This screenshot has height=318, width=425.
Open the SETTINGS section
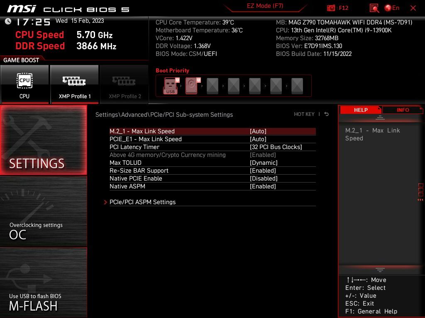coord(44,140)
